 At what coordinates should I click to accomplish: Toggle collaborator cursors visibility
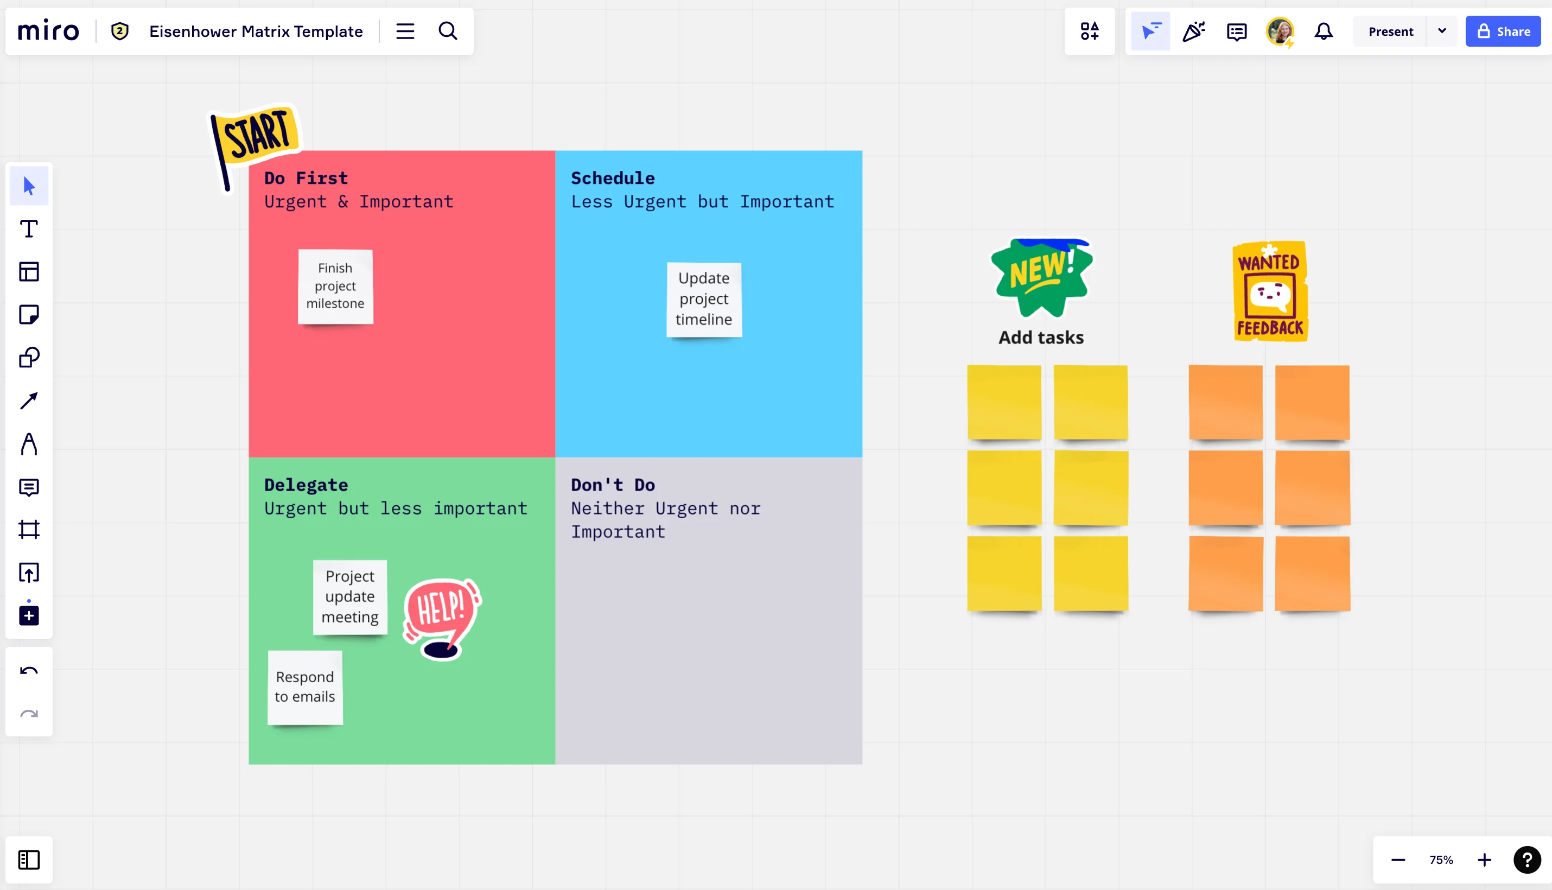click(x=1150, y=31)
